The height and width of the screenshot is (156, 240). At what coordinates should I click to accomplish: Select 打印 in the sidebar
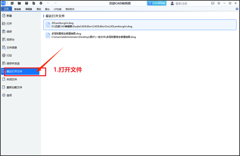21,55
